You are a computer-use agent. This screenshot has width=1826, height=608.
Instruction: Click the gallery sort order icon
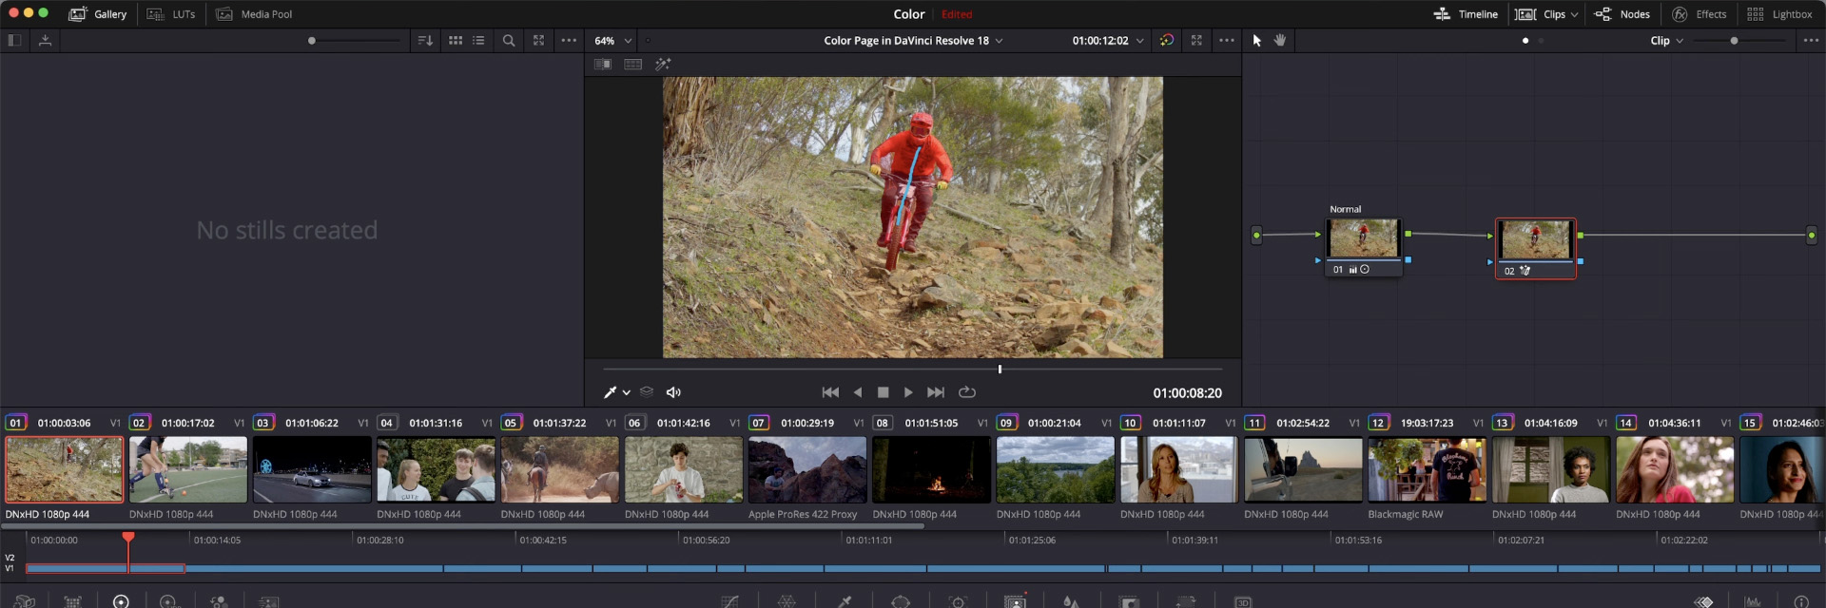point(425,41)
